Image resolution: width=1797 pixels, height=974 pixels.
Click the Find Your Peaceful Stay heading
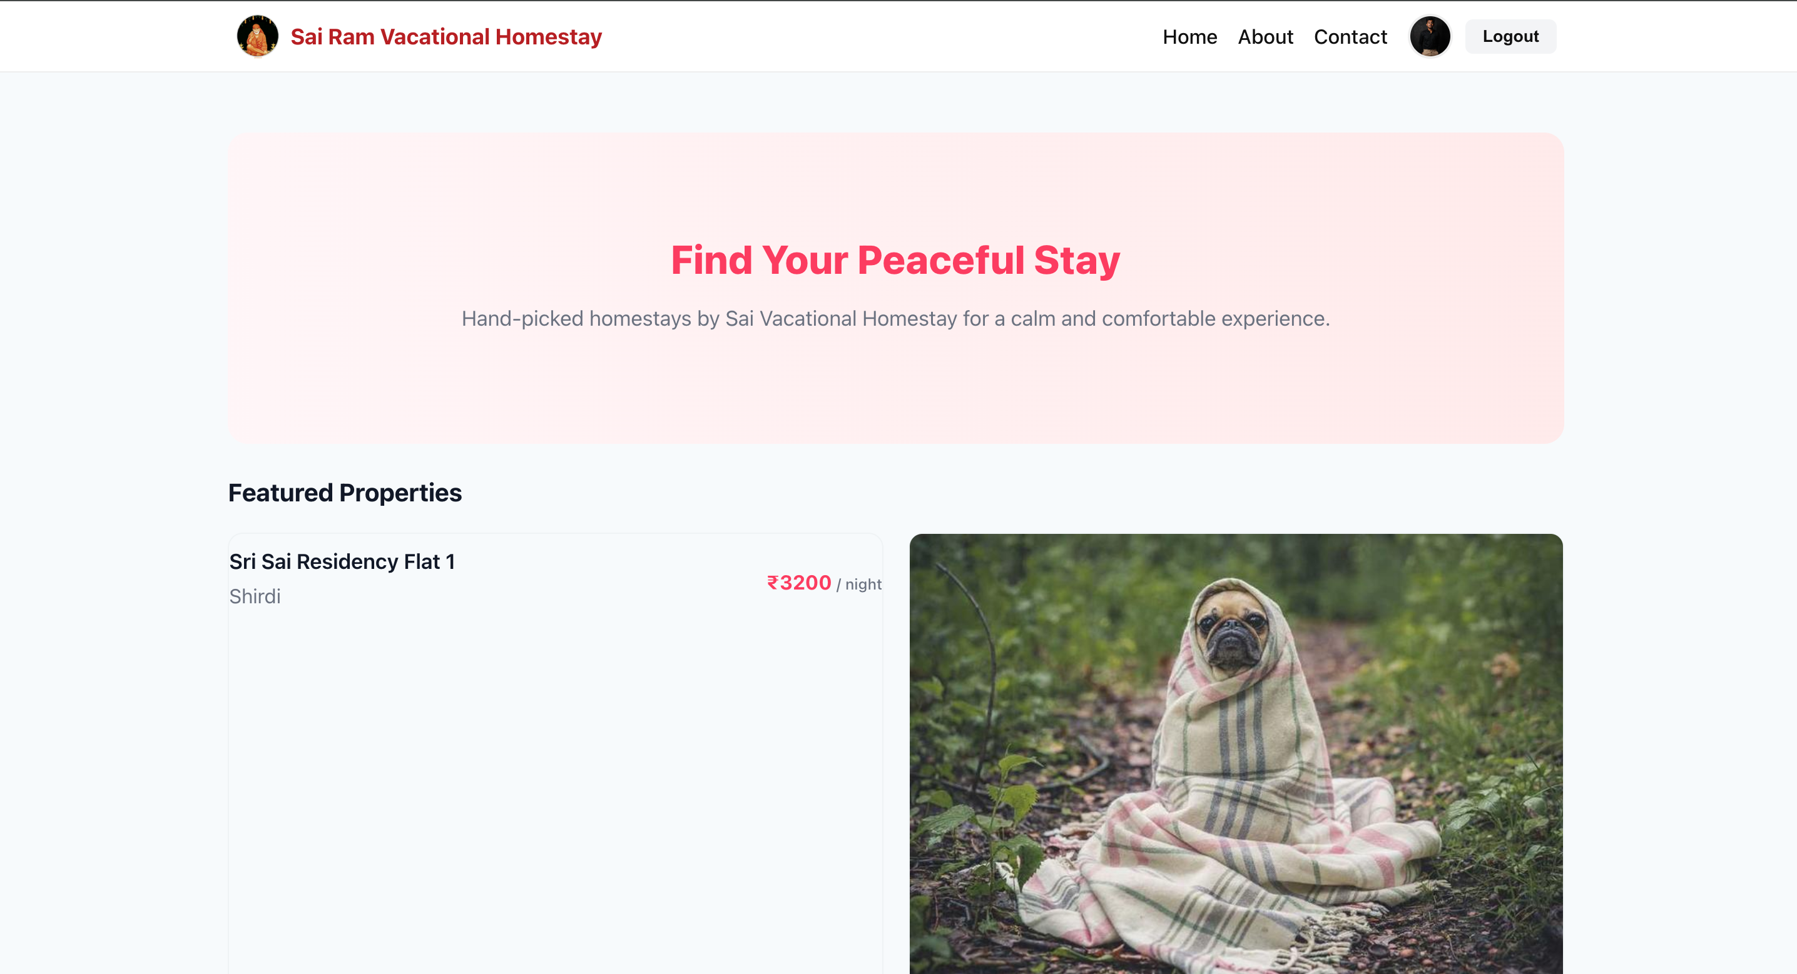point(895,260)
